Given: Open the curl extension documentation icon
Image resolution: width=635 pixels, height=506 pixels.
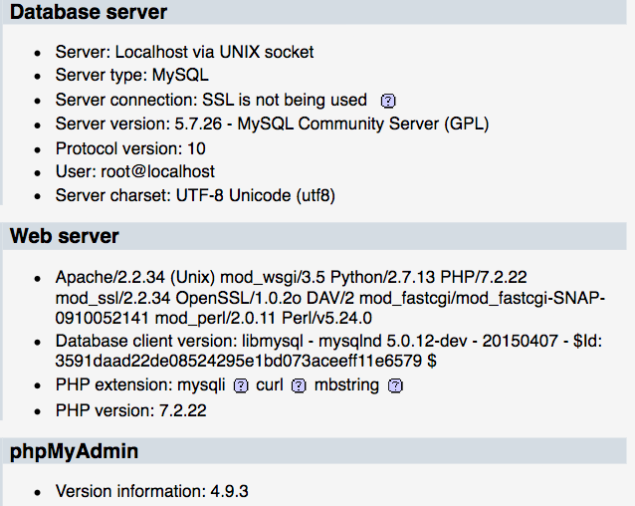Looking at the screenshot, I should [x=298, y=385].
